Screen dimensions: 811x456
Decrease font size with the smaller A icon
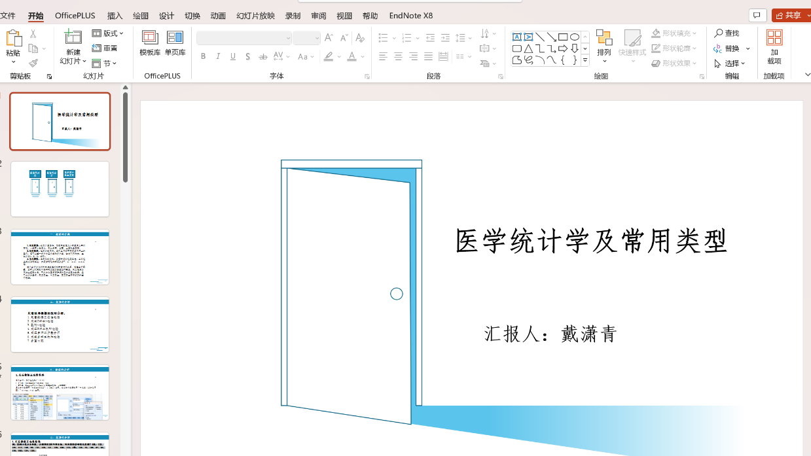pos(344,38)
